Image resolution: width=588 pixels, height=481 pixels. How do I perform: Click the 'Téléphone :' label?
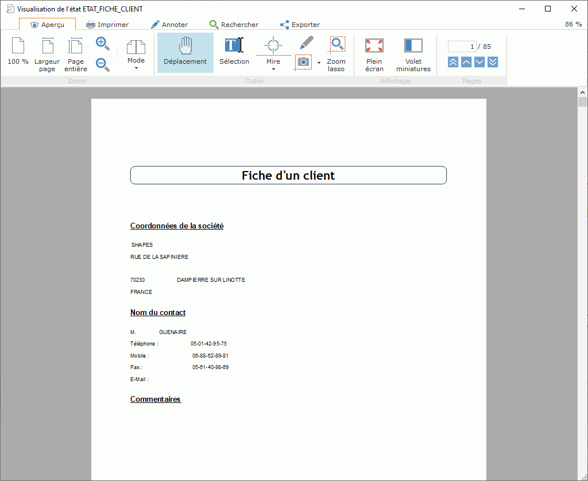click(144, 343)
